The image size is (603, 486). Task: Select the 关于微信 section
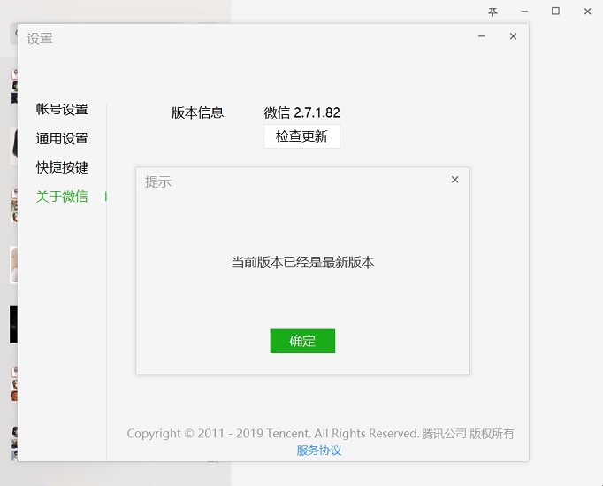pyautogui.click(x=62, y=197)
